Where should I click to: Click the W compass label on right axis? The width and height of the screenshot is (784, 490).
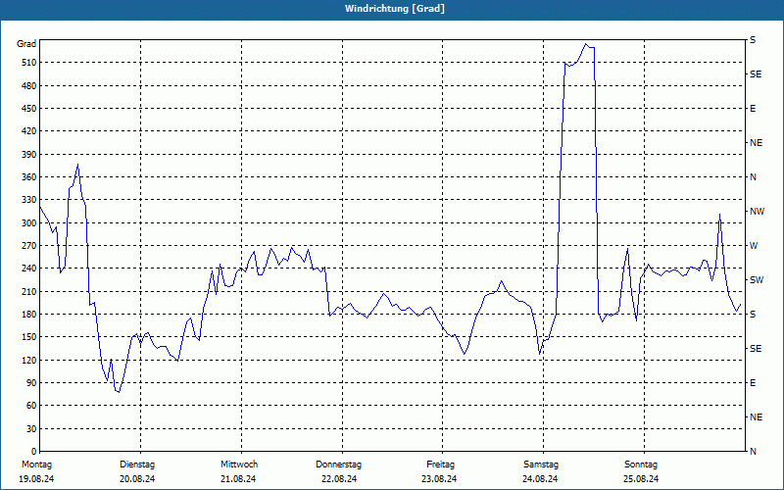(754, 246)
